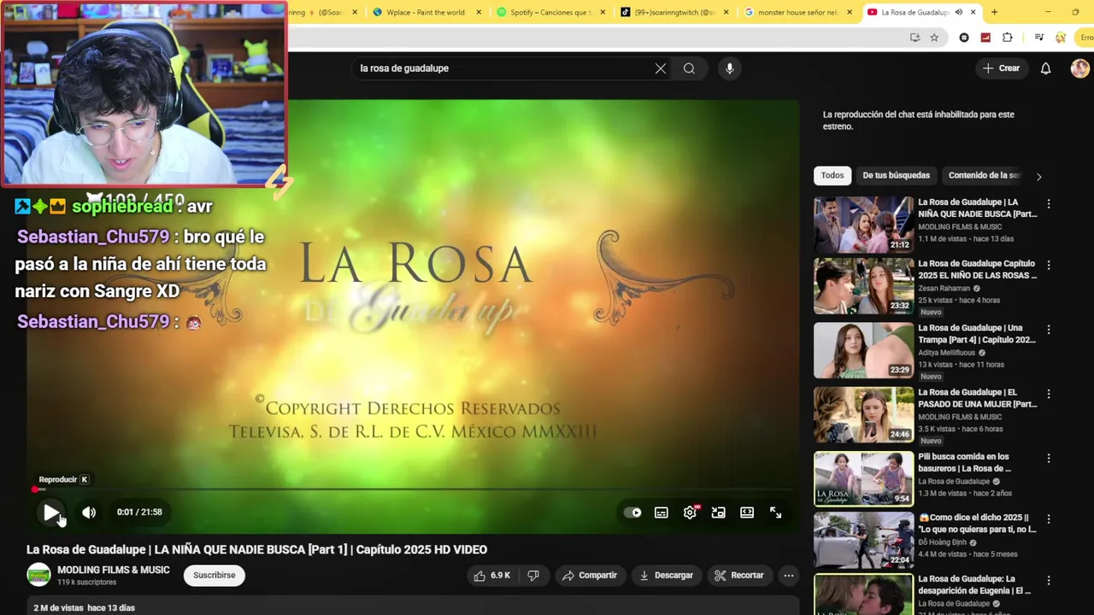Image resolution: width=1094 pixels, height=615 pixels.
Task: Open the browser media controls icon
Action: click(x=1039, y=38)
